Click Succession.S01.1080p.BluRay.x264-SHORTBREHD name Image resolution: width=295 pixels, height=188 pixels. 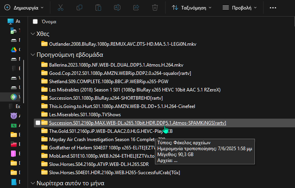point(106,98)
